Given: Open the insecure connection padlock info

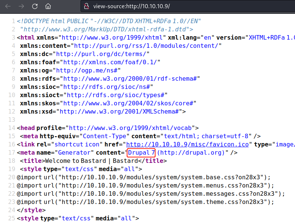Looking at the screenshot, I should pos(86,6).
